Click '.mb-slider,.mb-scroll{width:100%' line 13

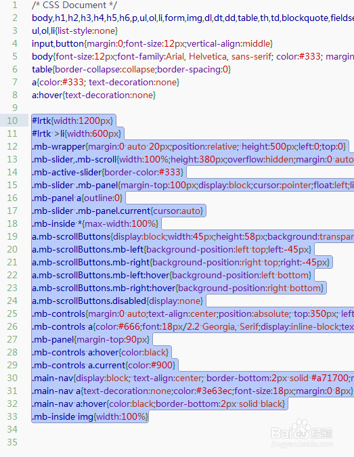point(193,159)
